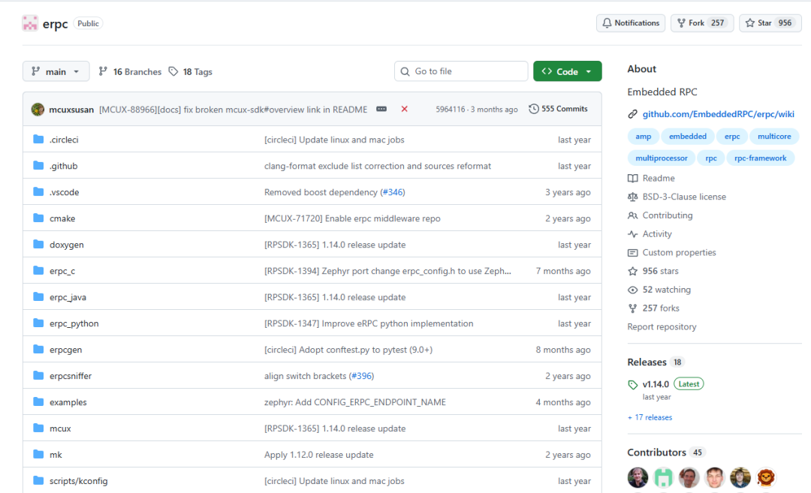Select the rpc-framework topic tag
This screenshot has height=493, width=811.
pyautogui.click(x=760, y=158)
